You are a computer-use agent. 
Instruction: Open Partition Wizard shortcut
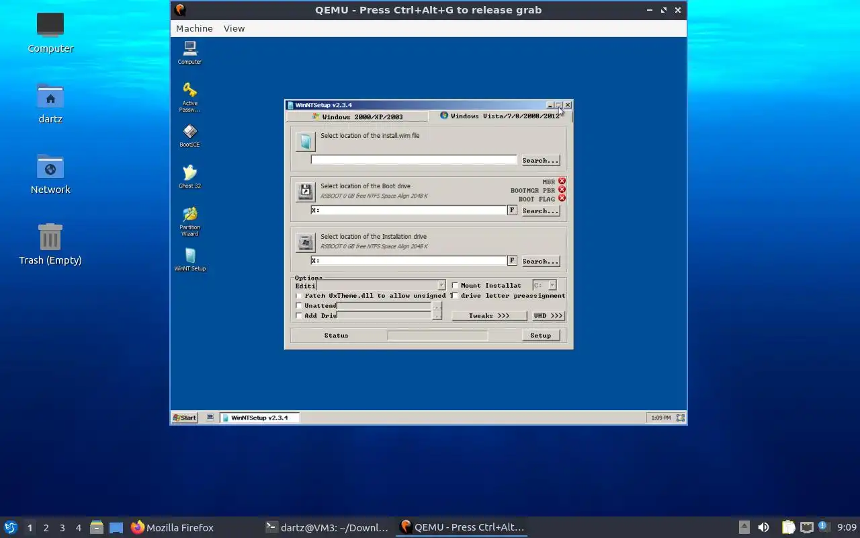[x=189, y=221]
